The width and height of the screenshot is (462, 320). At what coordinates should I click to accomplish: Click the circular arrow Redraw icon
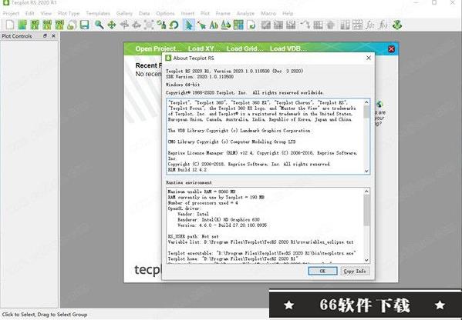174,25
